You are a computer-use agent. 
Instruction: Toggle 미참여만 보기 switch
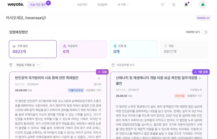[x=204, y=32]
